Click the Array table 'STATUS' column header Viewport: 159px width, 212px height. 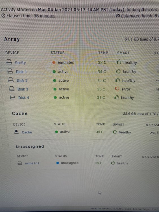(58, 53)
